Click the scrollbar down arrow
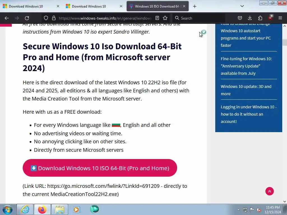287x215 pixels. click(285, 202)
